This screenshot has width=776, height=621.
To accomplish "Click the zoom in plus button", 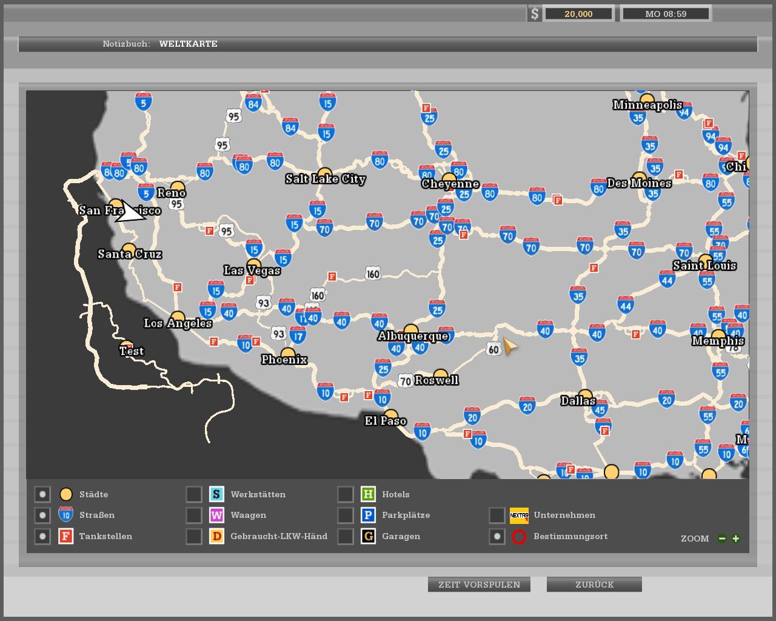I will click(x=735, y=539).
